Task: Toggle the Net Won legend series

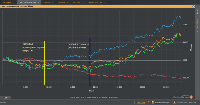Action: tap(75, 98)
